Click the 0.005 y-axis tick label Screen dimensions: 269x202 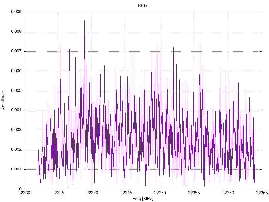click(x=16, y=91)
